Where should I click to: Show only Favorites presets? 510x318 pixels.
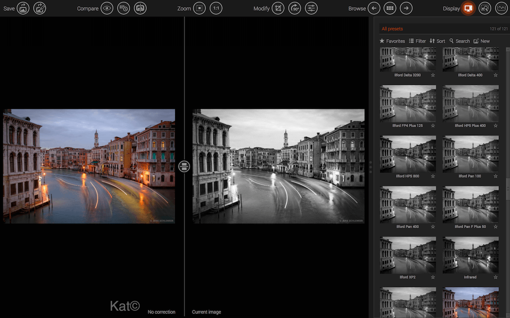pyautogui.click(x=392, y=41)
